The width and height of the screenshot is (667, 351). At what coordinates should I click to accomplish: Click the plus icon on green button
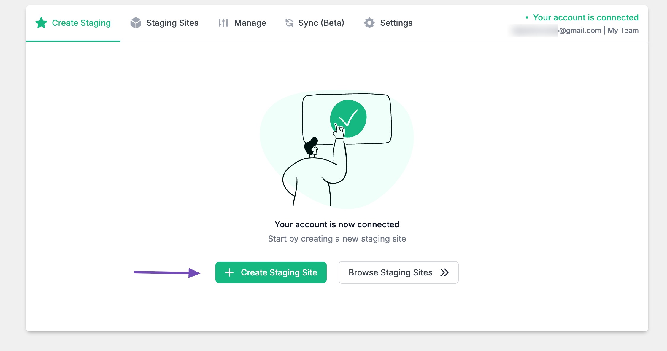229,272
